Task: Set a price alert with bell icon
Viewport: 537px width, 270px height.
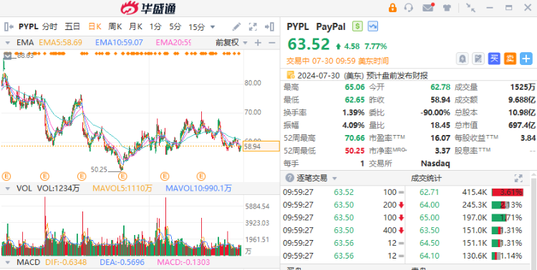Action: pos(463,59)
